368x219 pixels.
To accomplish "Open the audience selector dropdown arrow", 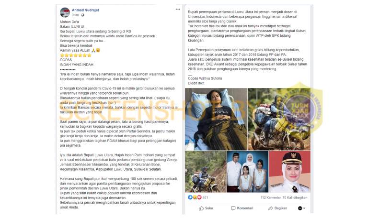I will 304,208.
